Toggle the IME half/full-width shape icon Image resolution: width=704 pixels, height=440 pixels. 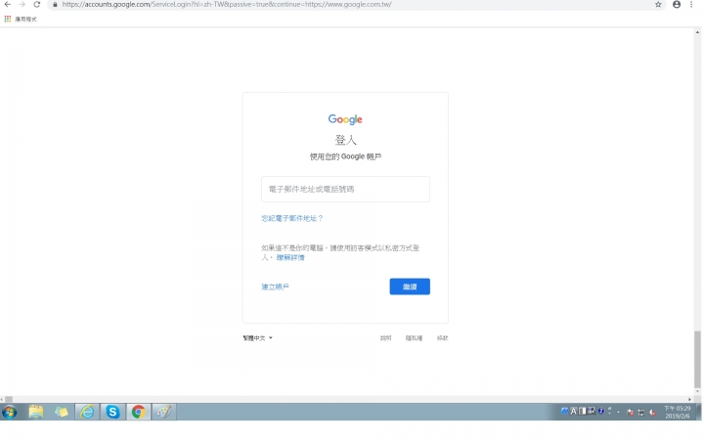tap(583, 411)
